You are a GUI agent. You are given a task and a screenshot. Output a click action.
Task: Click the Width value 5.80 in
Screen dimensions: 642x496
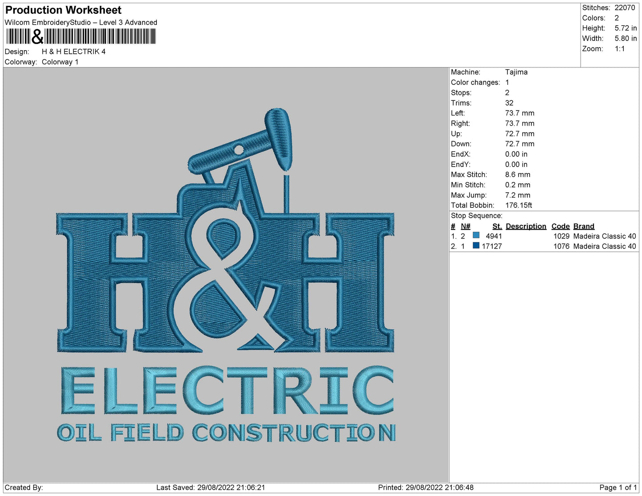(x=626, y=38)
